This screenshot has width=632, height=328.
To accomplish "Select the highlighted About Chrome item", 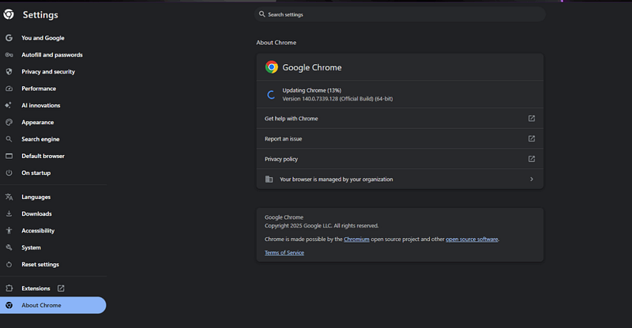I will (53, 305).
